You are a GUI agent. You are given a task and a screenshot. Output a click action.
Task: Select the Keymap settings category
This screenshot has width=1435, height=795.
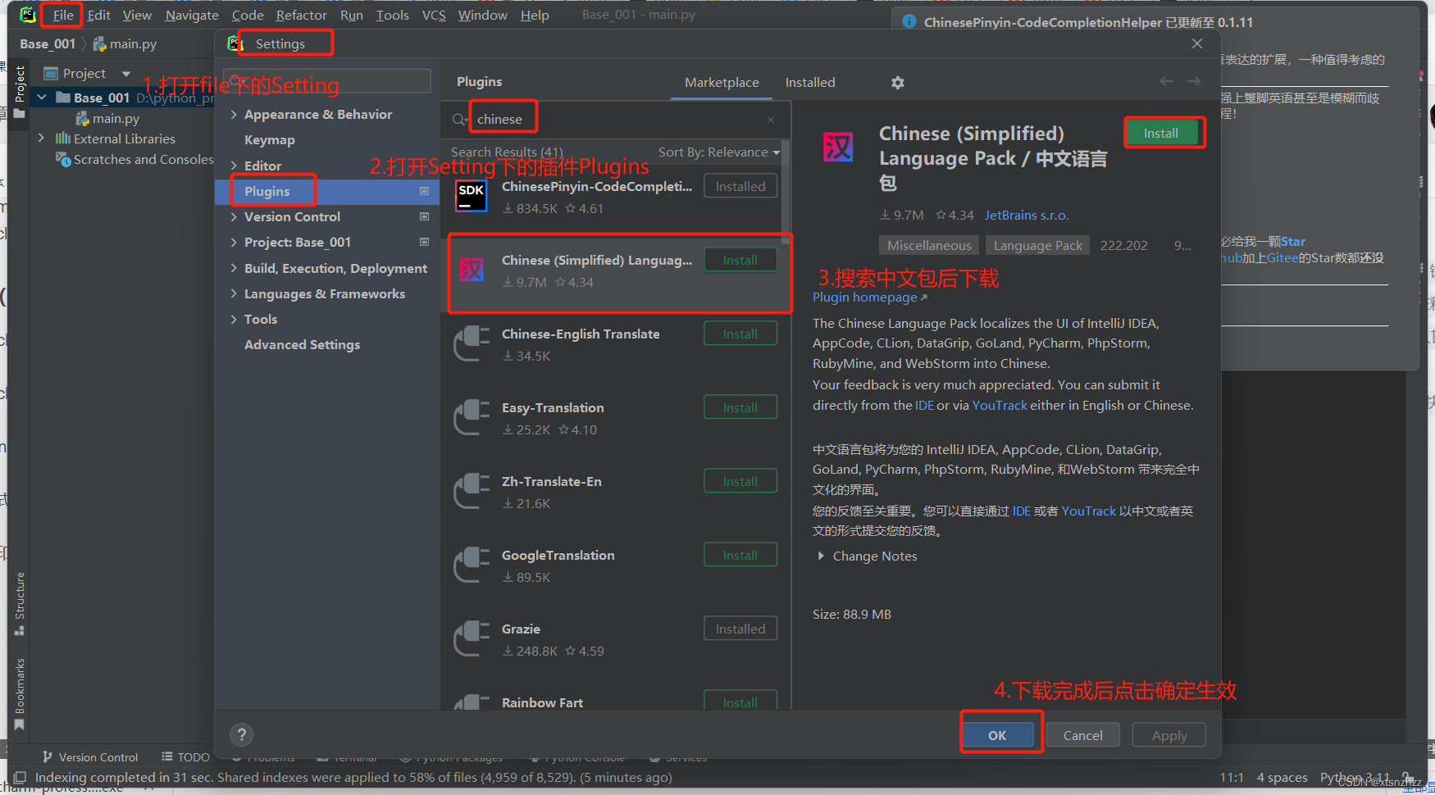click(269, 139)
